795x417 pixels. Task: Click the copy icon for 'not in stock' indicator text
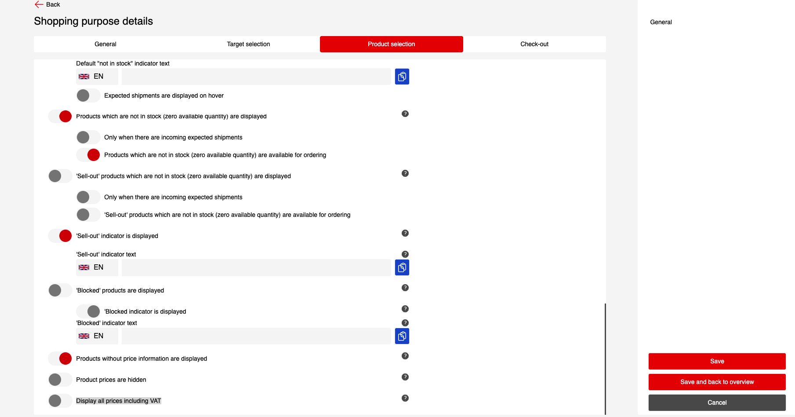tap(402, 77)
